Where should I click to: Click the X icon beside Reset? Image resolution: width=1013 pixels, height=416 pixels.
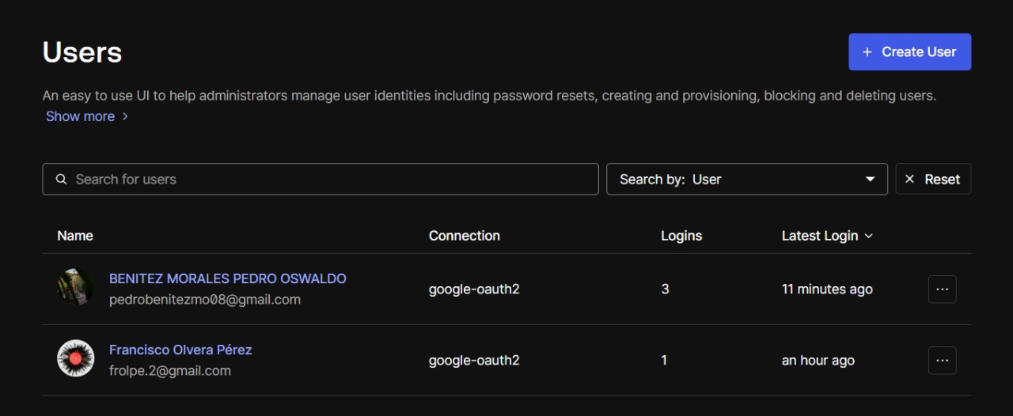[909, 180]
